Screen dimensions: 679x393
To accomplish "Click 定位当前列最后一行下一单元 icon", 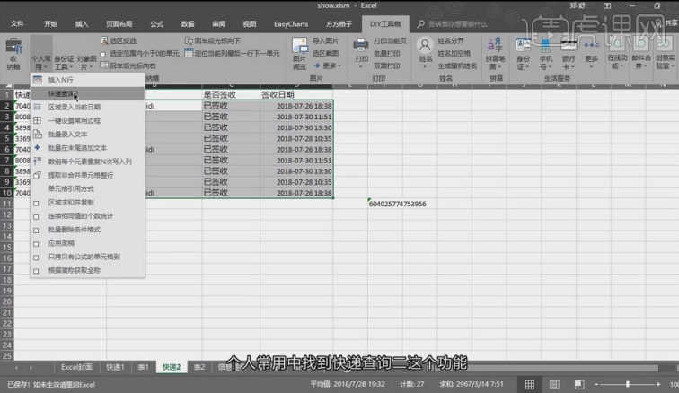I will 189,53.
